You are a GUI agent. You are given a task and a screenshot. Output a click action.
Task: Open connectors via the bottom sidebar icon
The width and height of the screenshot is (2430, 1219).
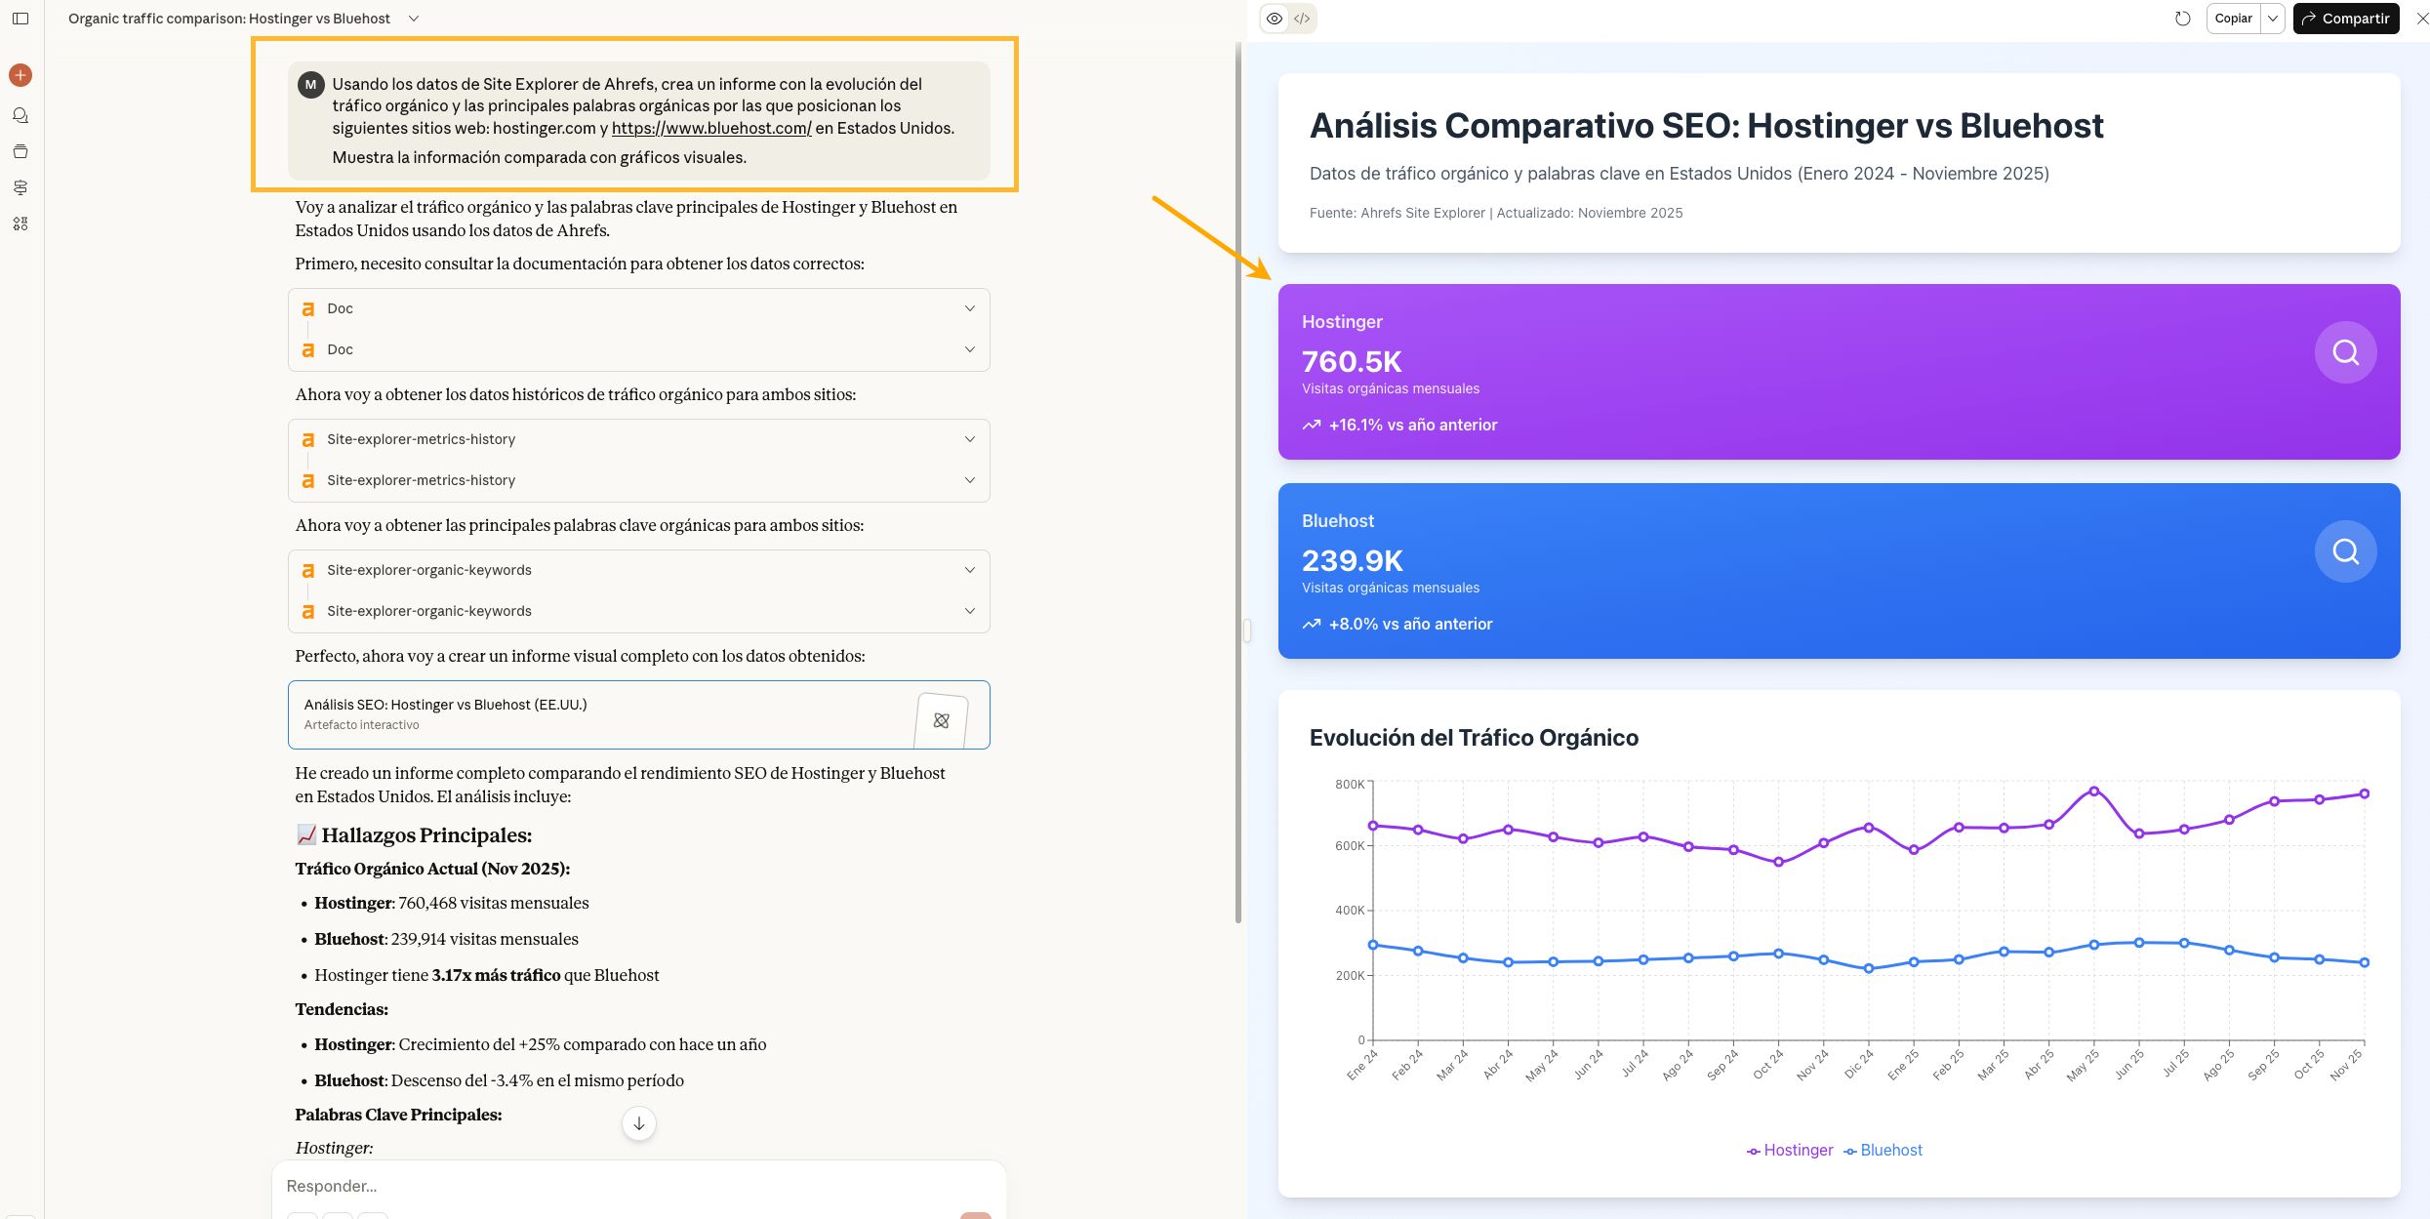(20, 223)
